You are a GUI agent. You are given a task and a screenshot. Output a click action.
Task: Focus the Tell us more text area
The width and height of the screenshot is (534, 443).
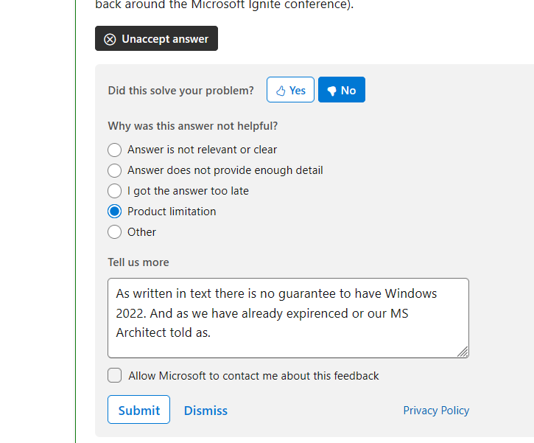pos(288,318)
